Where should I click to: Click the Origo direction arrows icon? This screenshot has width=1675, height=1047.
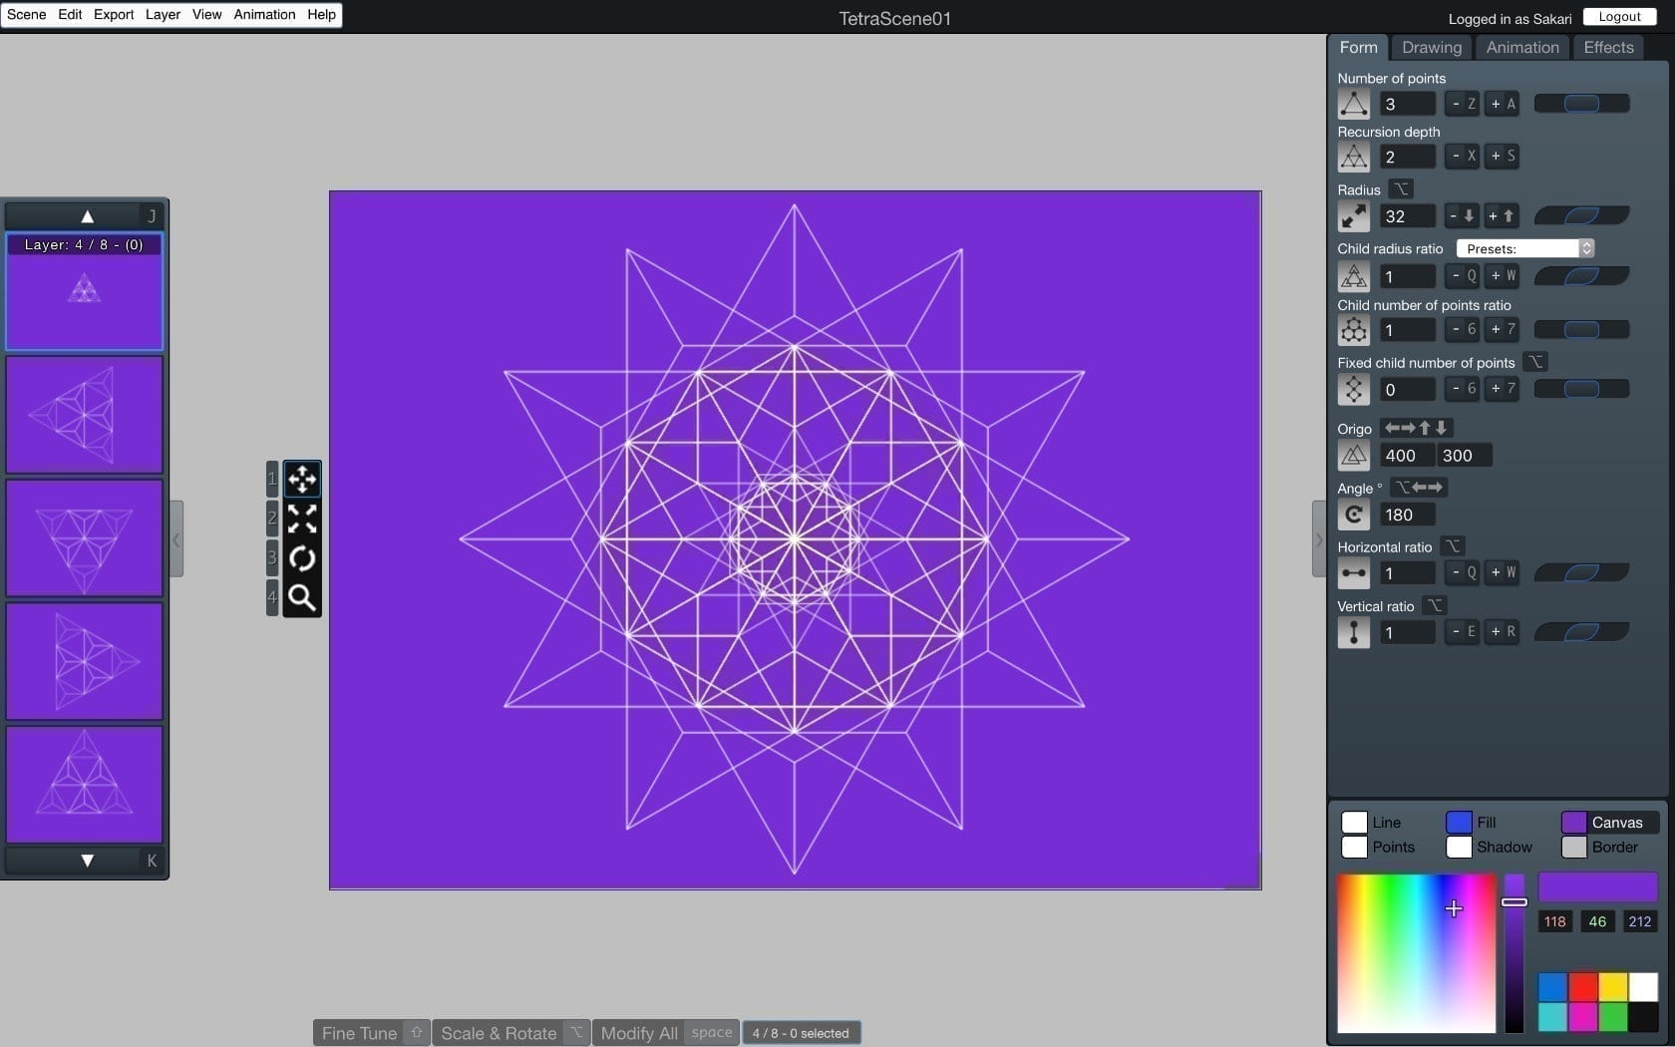pyautogui.click(x=1416, y=428)
